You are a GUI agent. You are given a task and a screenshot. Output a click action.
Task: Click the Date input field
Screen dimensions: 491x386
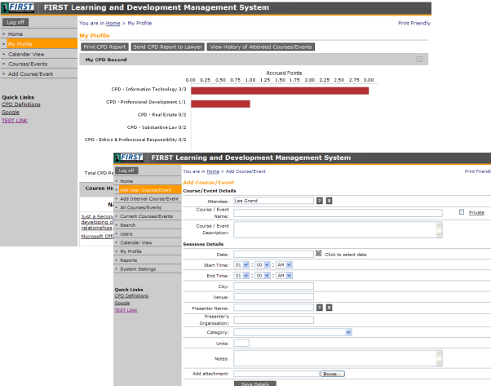[274, 254]
